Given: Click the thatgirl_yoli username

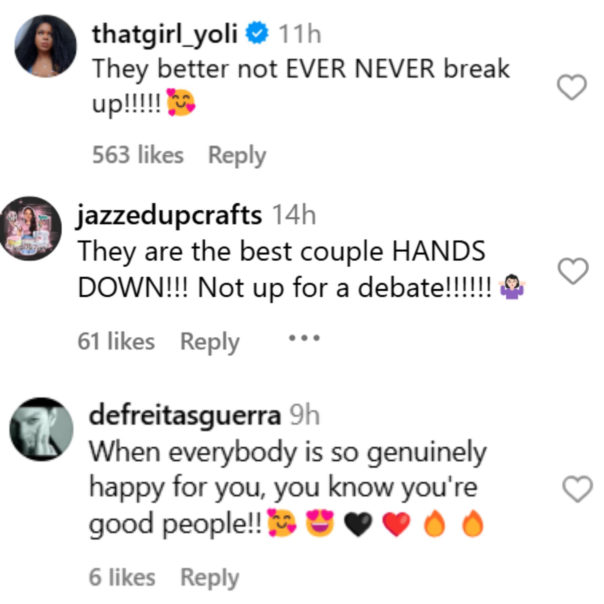Looking at the screenshot, I should (x=165, y=34).
